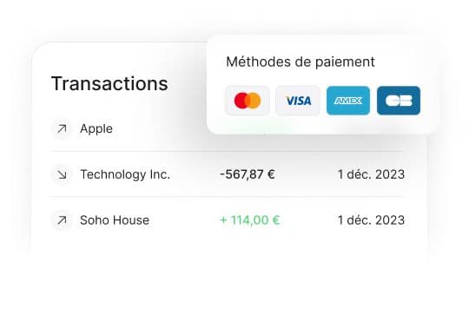Select the Mastercard payment icon
Screen dimensions: 469x314
click(248, 101)
